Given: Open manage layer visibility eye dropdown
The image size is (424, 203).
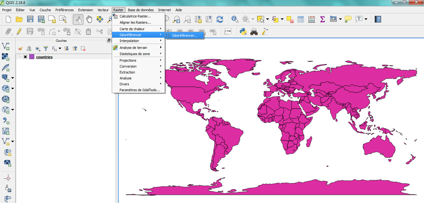Looking at the screenshot, I should [38, 49].
